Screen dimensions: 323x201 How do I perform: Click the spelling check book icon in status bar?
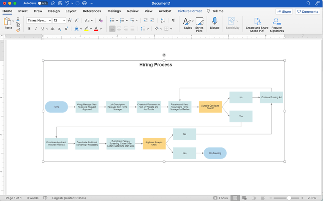click(45, 198)
